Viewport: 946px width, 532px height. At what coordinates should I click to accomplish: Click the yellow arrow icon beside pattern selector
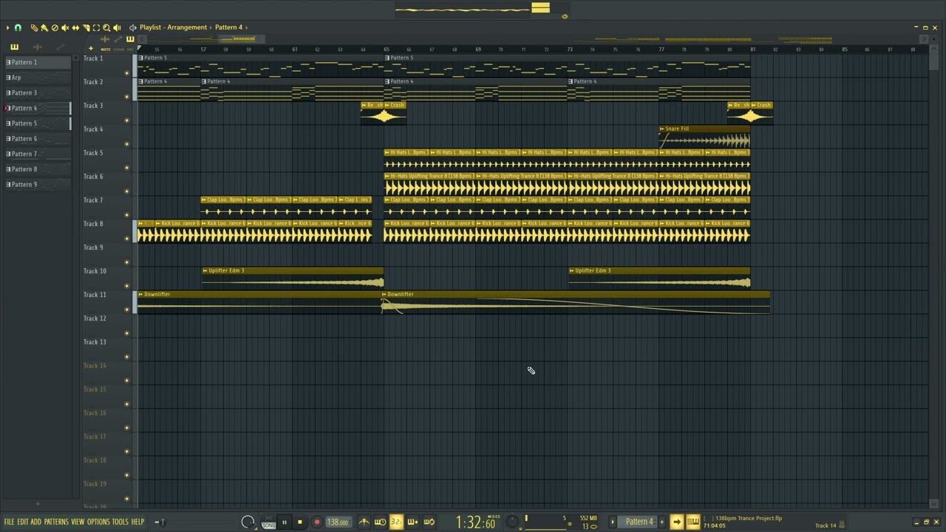click(676, 522)
